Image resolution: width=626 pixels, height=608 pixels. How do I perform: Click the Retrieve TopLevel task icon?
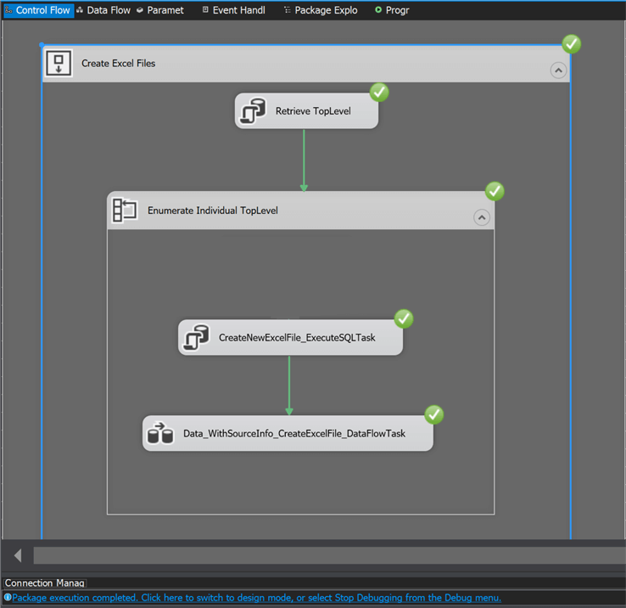[x=254, y=111]
